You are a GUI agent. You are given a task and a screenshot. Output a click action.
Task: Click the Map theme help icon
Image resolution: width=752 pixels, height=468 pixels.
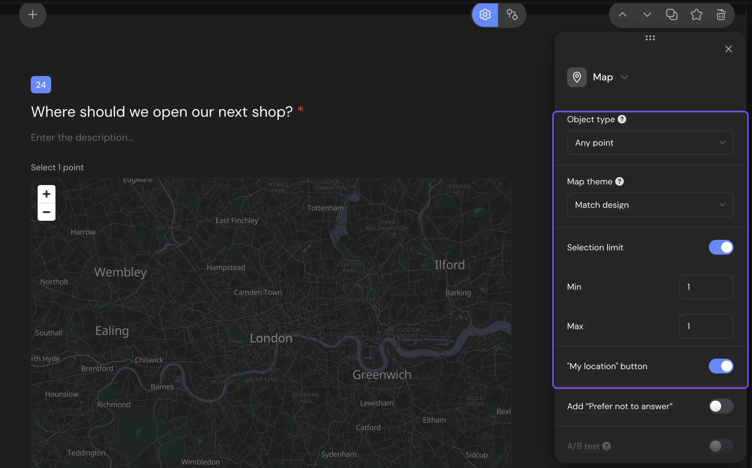[x=619, y=181]
